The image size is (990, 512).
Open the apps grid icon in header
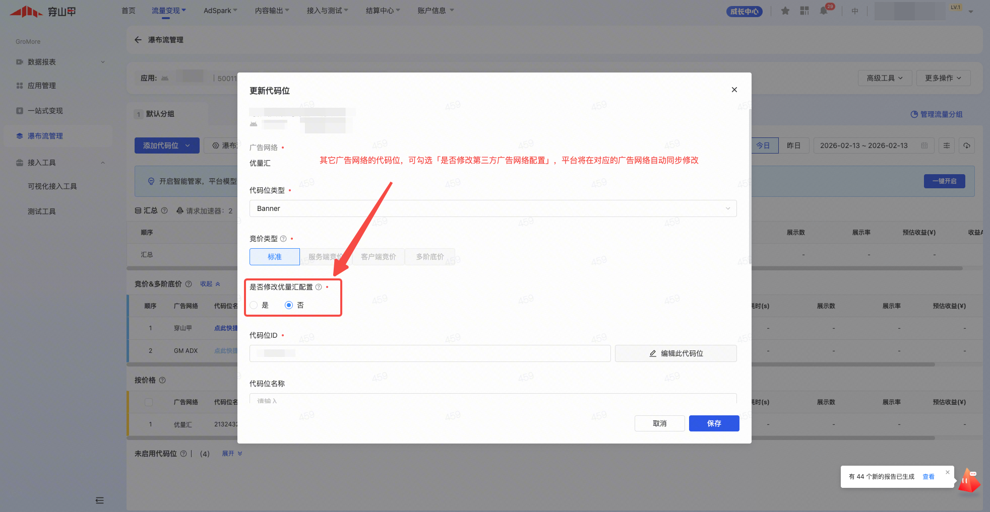coord(805,11)
